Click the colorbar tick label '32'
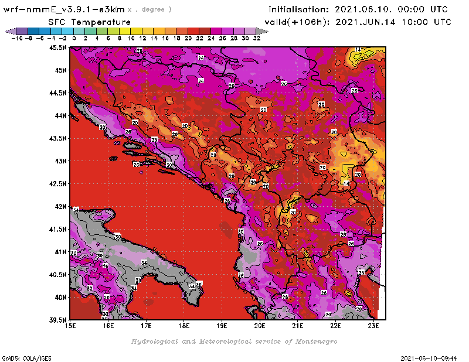469x362 pixels. [257, 38]
